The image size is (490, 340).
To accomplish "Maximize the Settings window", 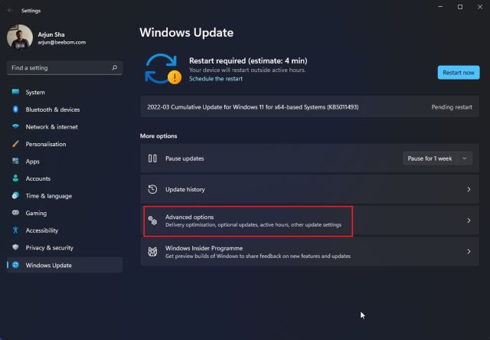I will click(x=460, y=7).
